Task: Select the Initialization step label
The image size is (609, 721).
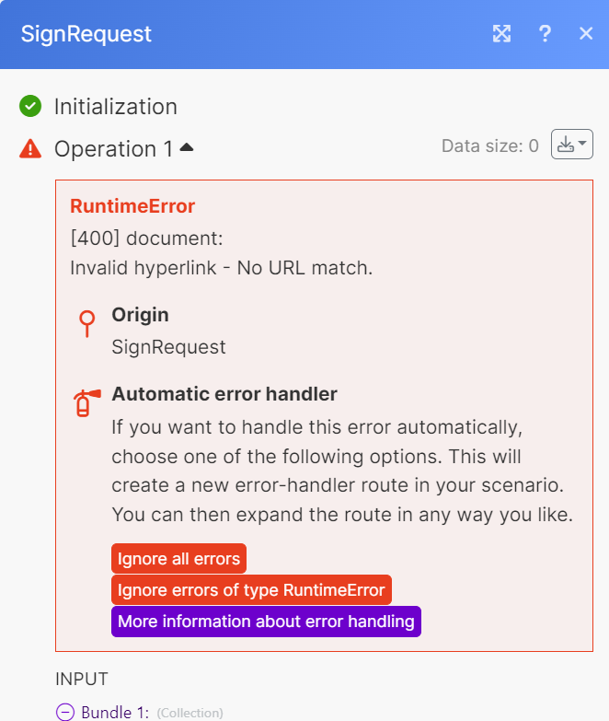Action: [115, 107]
